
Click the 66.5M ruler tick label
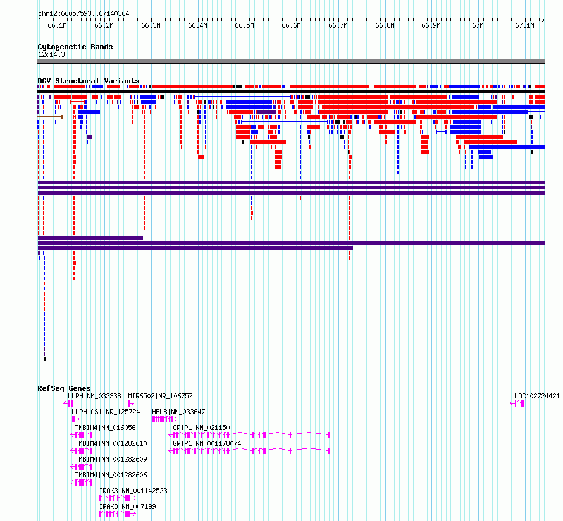(x=245, y=25)
